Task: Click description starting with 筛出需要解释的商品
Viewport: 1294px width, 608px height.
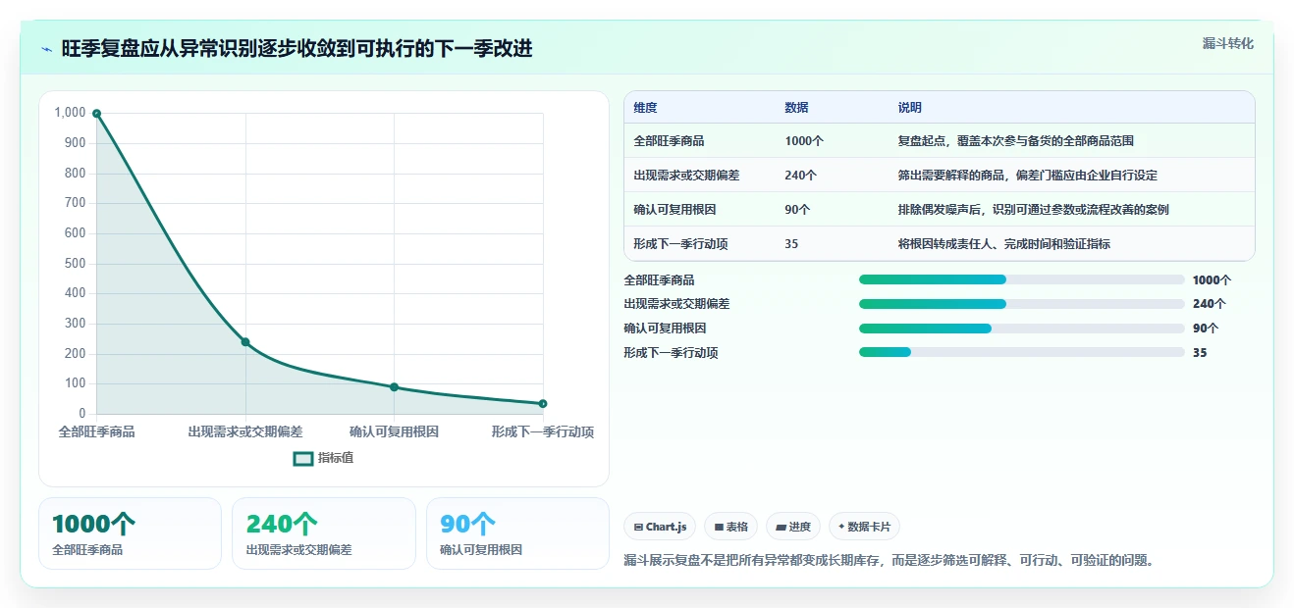Action: (x=1028, y=176)
